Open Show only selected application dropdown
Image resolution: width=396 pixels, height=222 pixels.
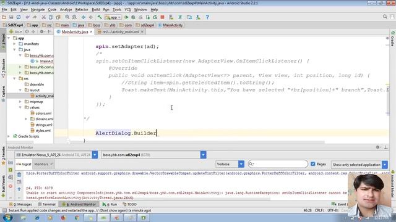[385, 165]
